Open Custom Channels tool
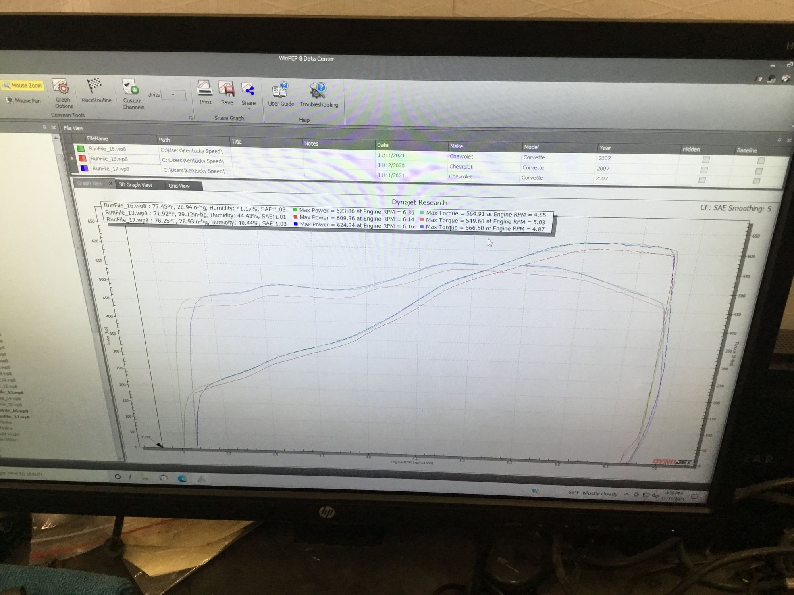Screen dimensions: 794x595 pyautogui.click(x=133, y=94)
